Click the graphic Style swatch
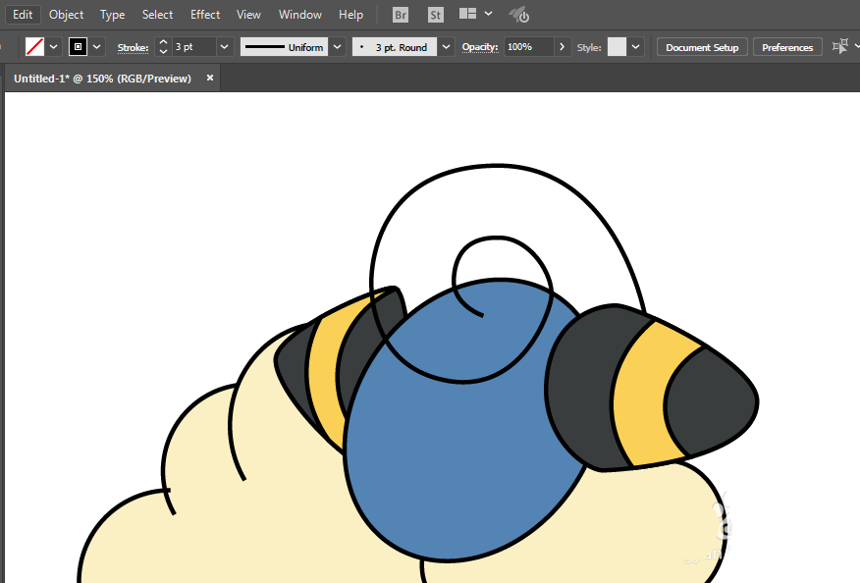The image size is (860, 583). [617, 47]
